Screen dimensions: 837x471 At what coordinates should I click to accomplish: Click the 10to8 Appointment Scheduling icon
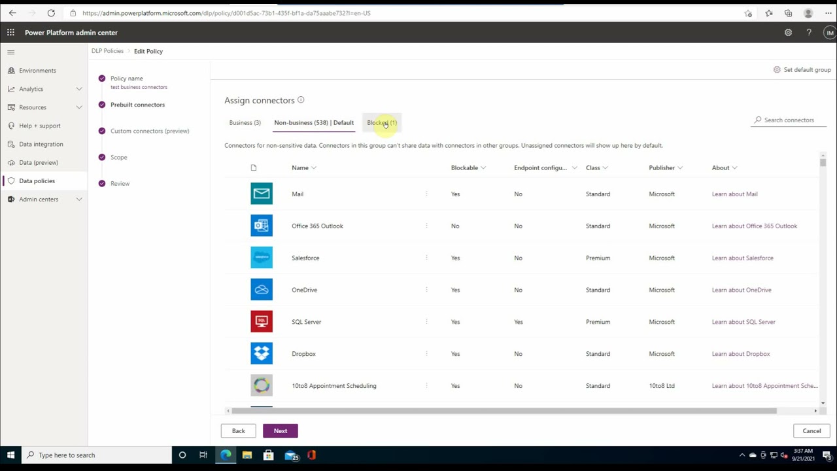(x=262, y=386)
